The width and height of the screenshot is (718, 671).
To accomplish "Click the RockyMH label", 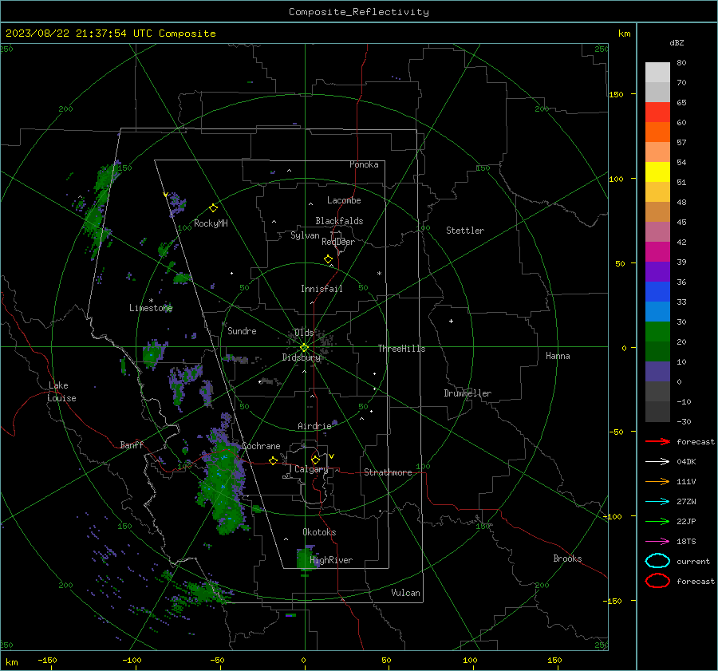I will pyautogui.click(x=211, y=223).
